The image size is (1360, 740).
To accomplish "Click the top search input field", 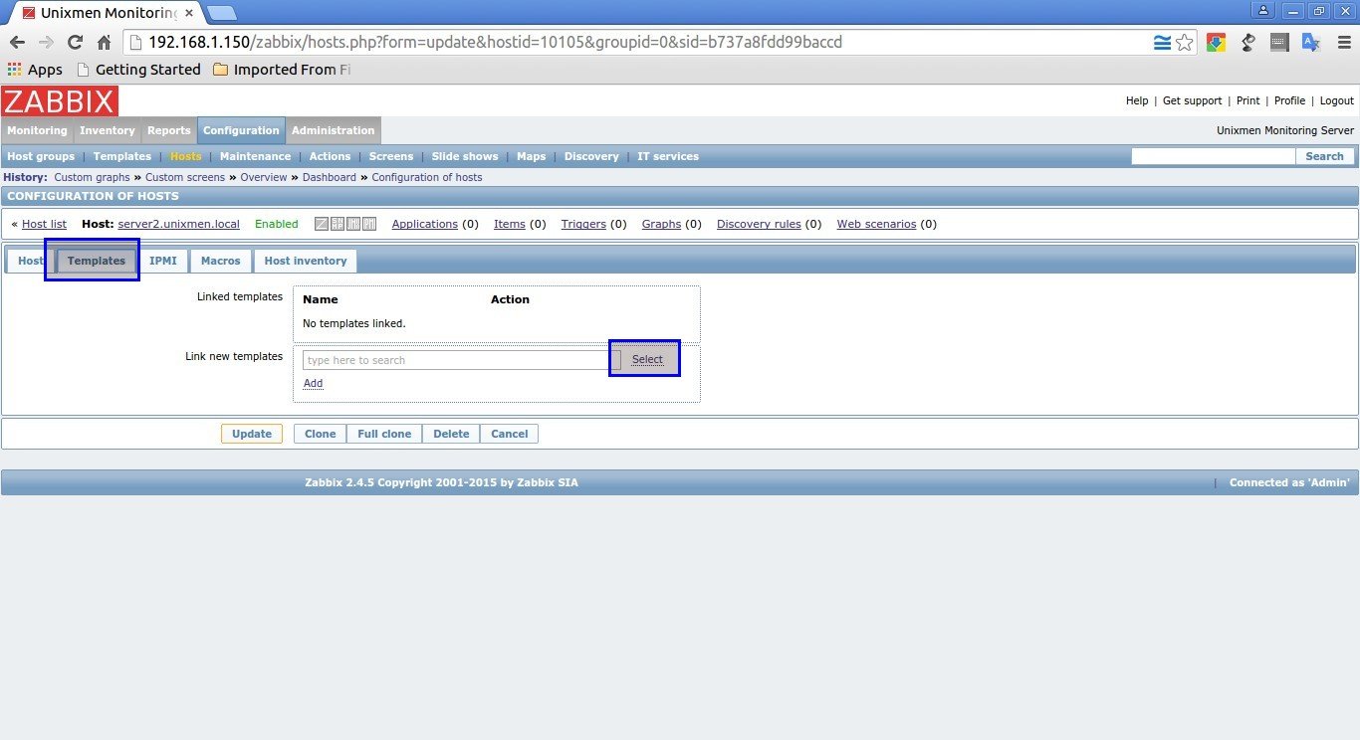I will coord(1213,156).
